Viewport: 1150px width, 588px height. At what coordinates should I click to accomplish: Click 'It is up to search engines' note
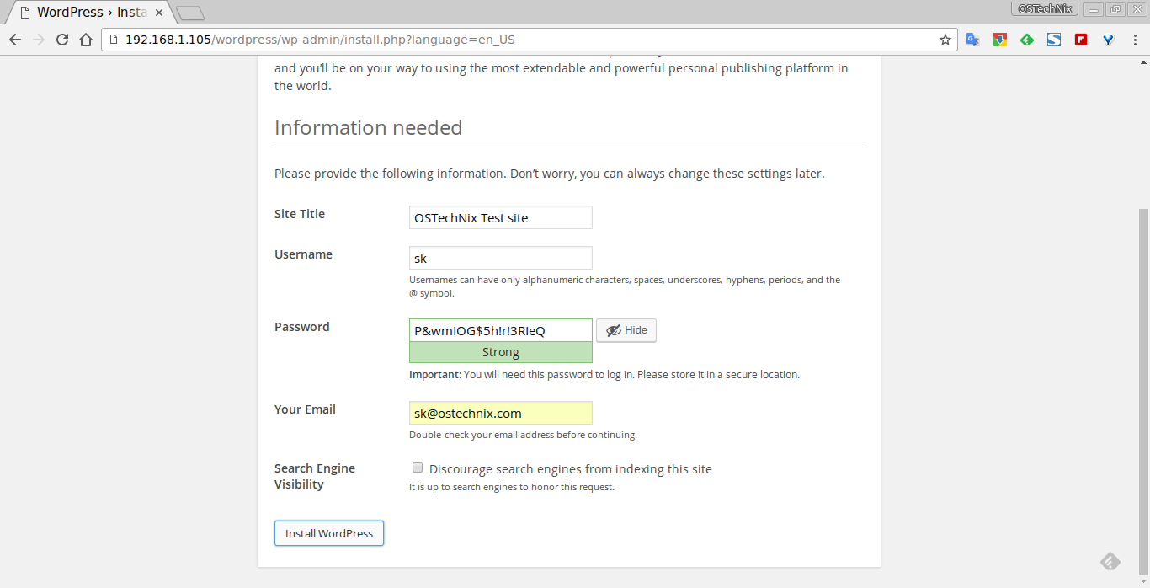(x=512, y=487)
